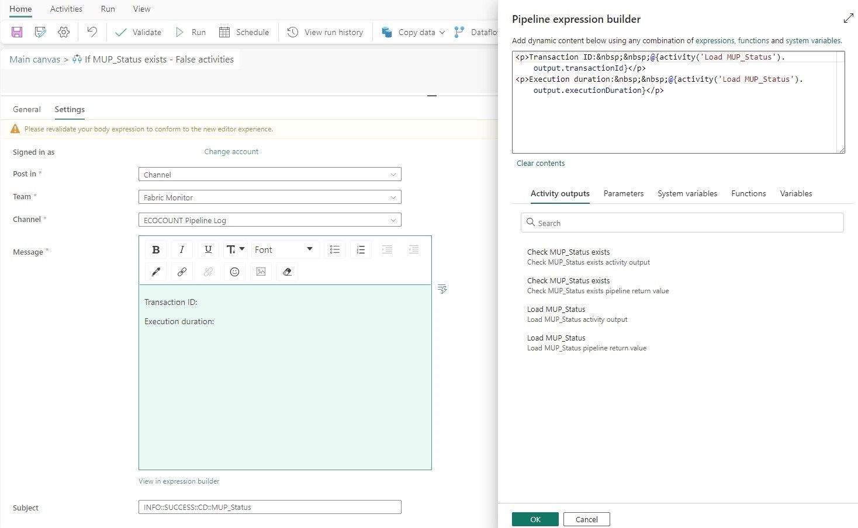View run history
The height and width of the screenshot is (528, 858).
[325, 32]
